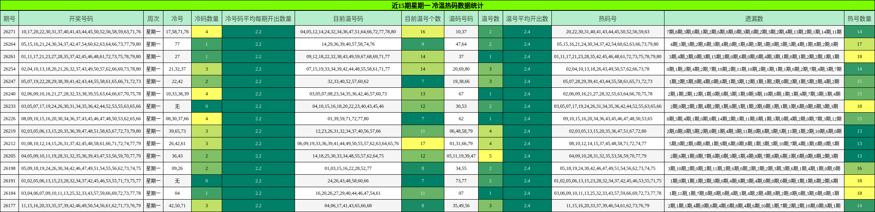The image size is (875, 212).
Task: Select period number 26233
Action: [x=9, y=106]
